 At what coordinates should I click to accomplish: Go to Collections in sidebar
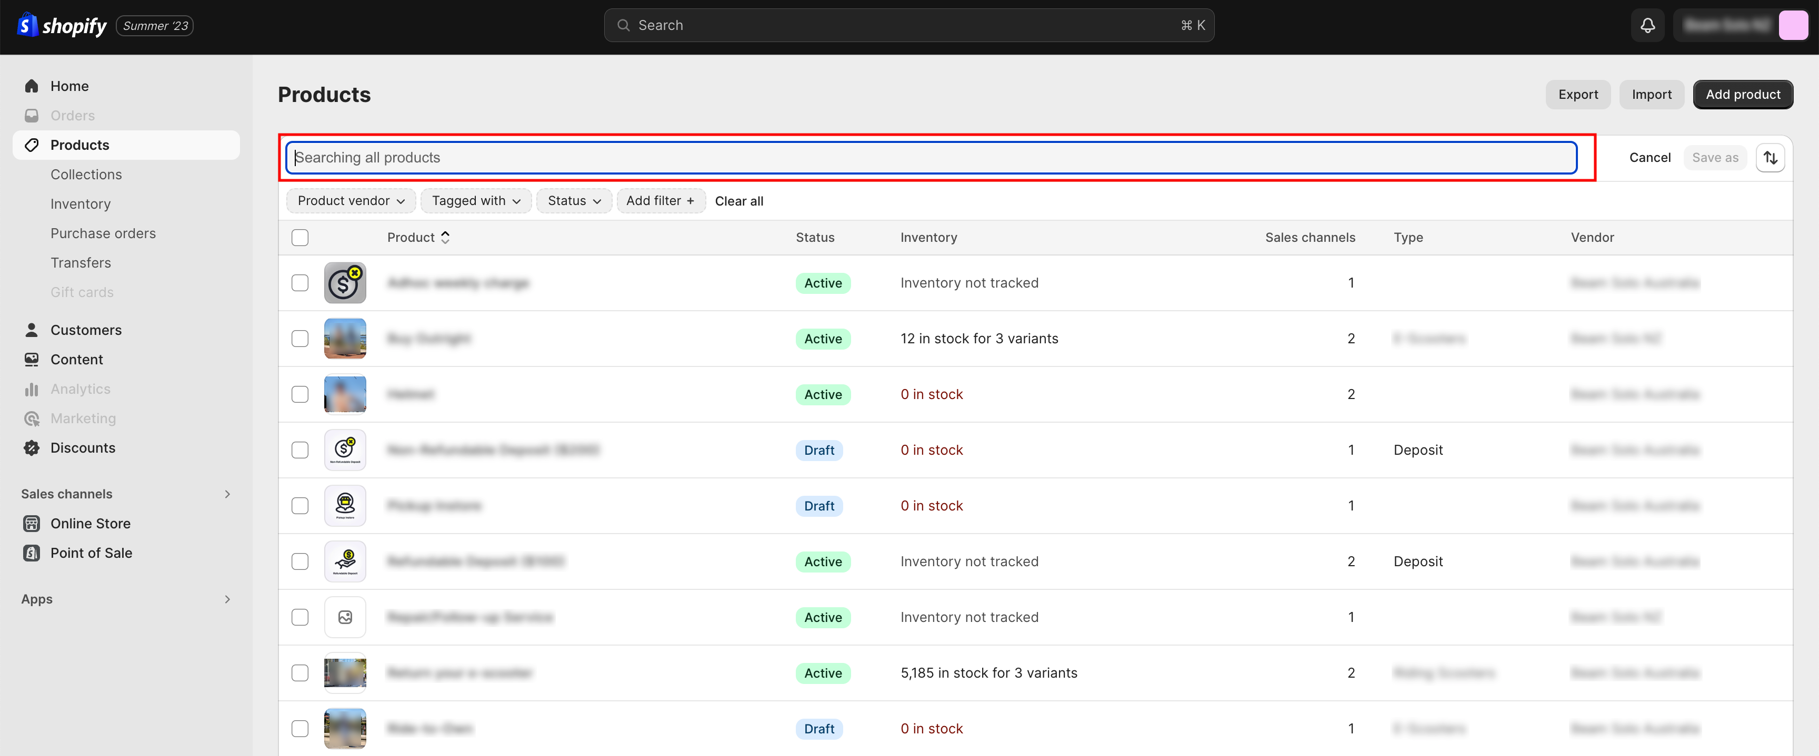[x=86, y=174]
